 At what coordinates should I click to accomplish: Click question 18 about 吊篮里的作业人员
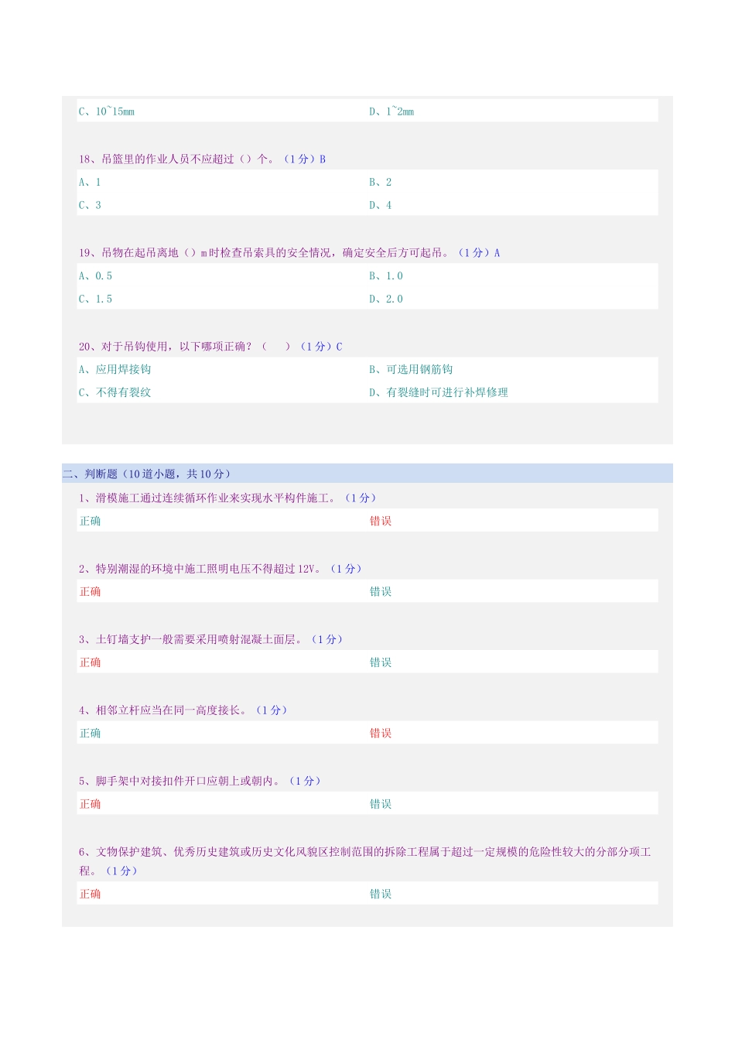coord(202,159)
